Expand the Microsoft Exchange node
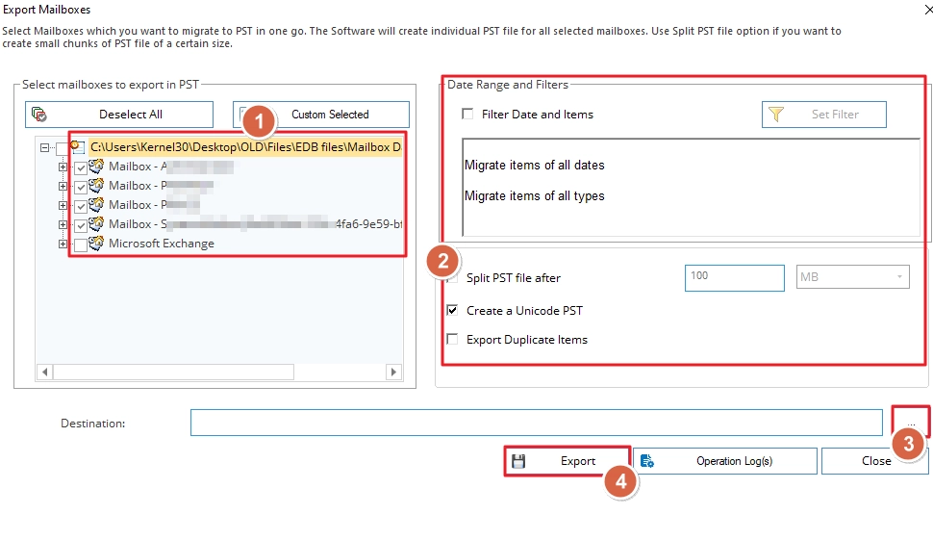 pyautogui.click(x=63, y=244)
